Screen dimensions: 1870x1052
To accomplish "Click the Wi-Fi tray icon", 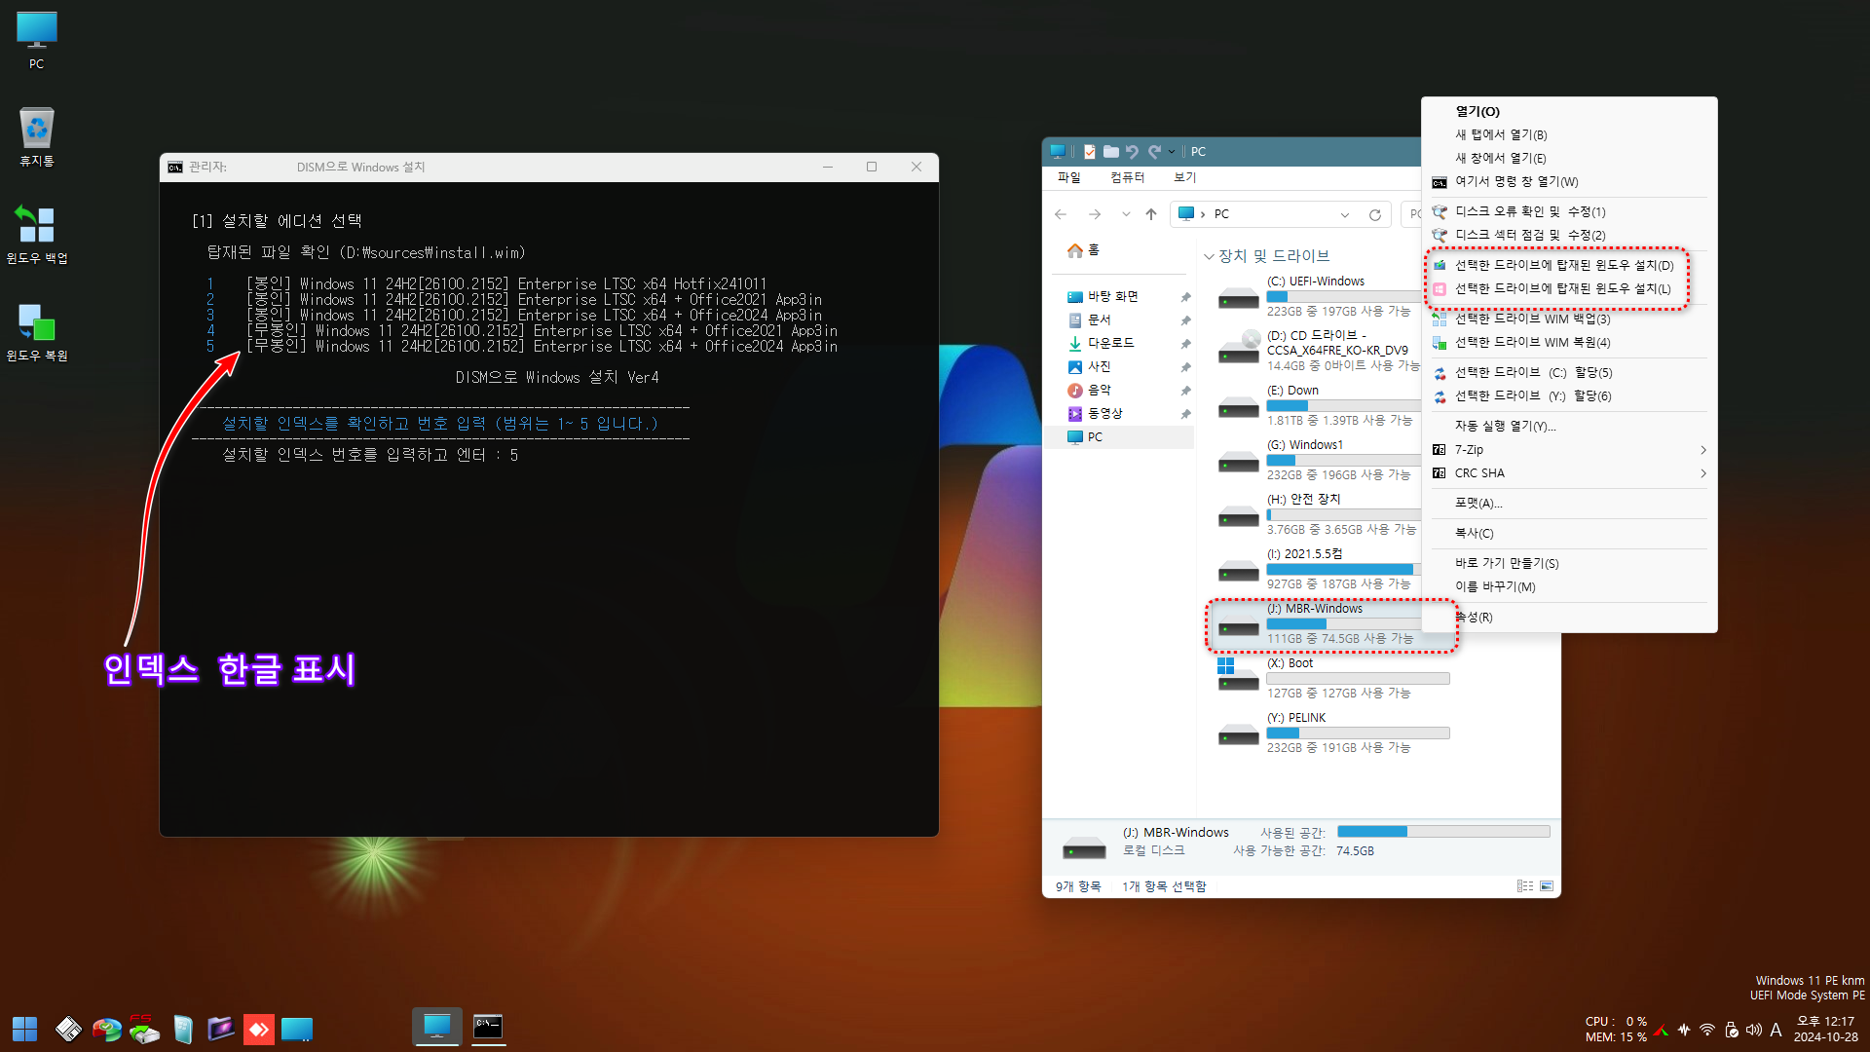I will pos(1707,1030).
